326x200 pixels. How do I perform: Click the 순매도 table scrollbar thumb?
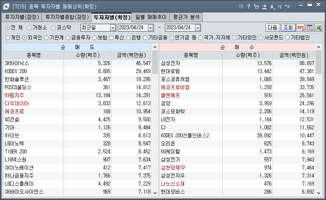pyautogui.click(x=155, y=62)
